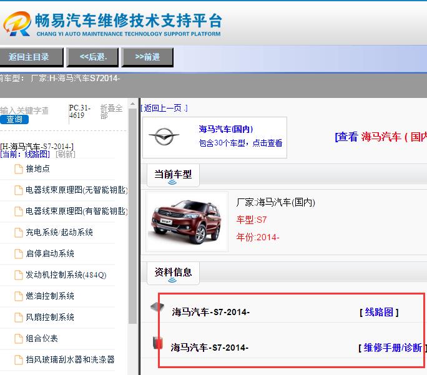This screenshot has width=427, height=375.
Task: Open 组合仪表 entry
Action: 42,339
